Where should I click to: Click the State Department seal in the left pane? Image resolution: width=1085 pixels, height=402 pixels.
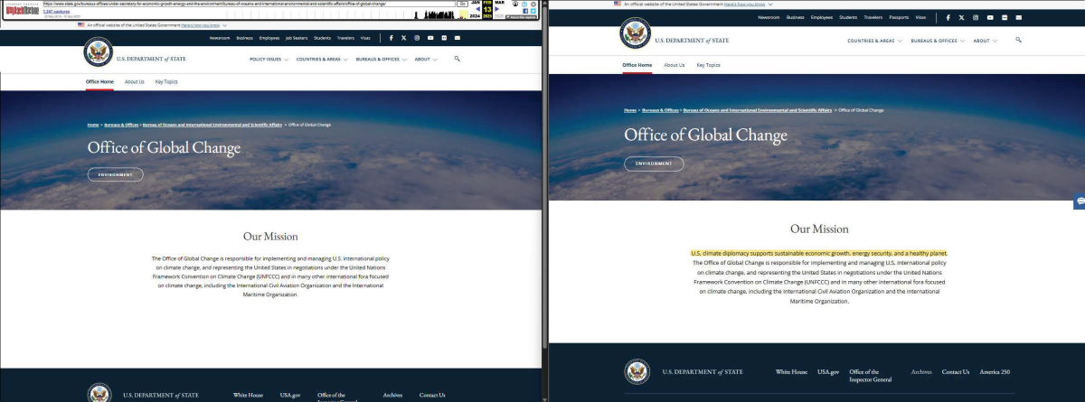coord(98,54)
